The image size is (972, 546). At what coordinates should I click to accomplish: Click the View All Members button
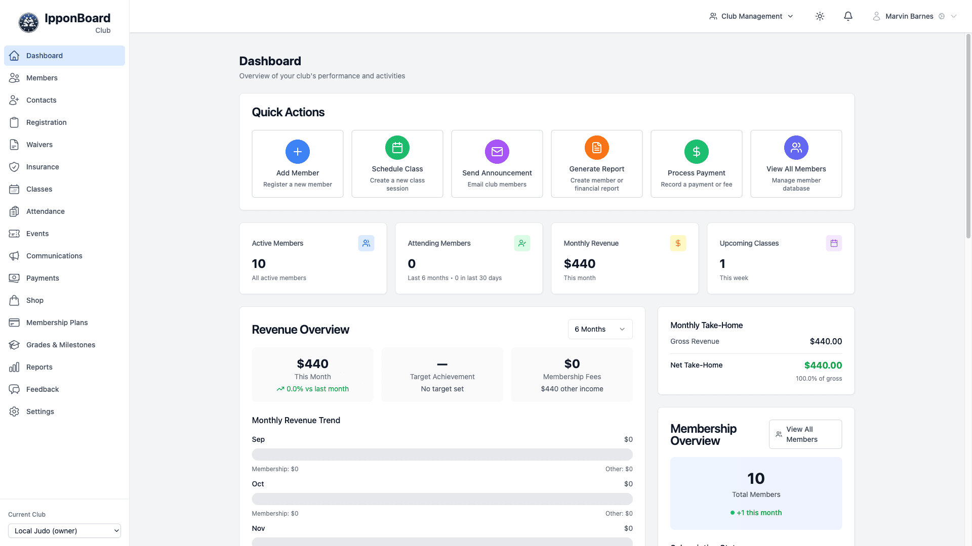pyautogui.click(x=805, y=434)
